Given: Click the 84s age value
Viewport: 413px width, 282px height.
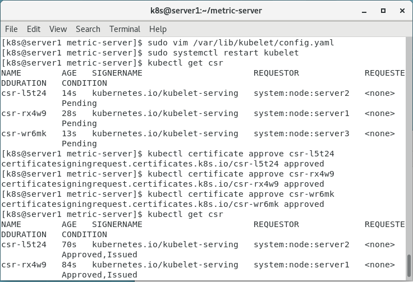Looking at the screenshot, I should tap(69, 265).
